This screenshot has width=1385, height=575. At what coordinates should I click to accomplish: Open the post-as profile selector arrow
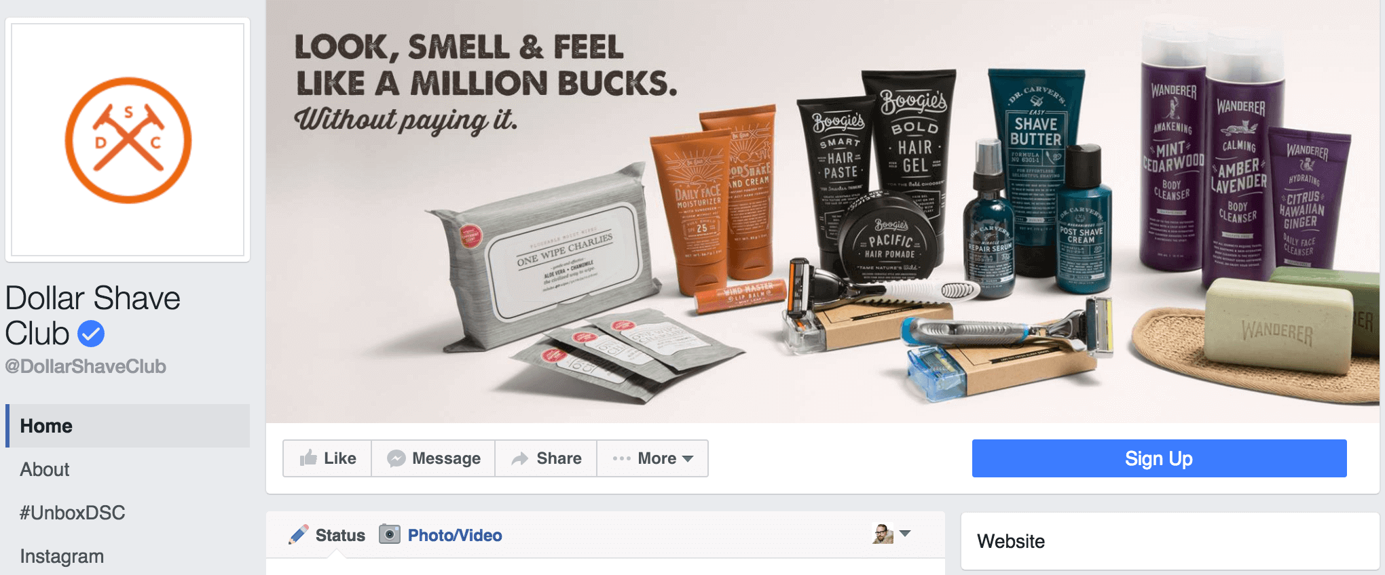pyautogui.click(x=905, y=534)
